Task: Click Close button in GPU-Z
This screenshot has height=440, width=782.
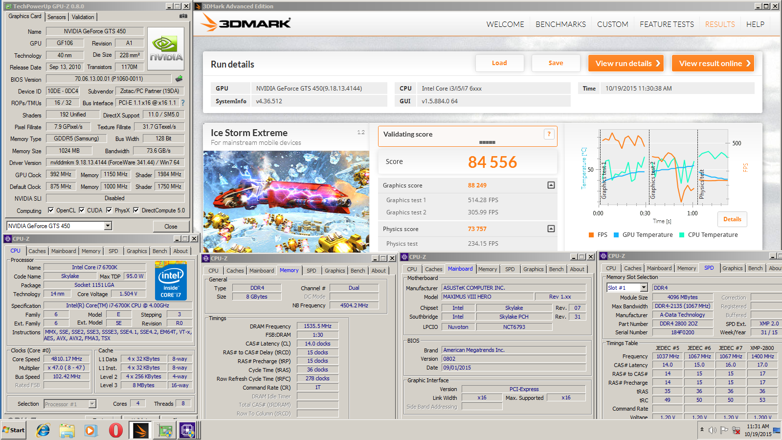Action: tap(171, 226)
